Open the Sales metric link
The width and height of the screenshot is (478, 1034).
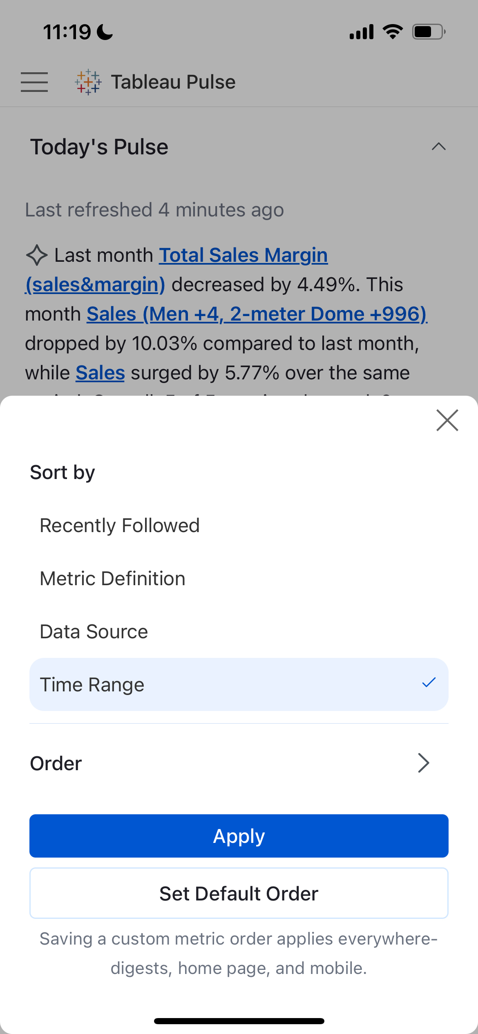pyautogui.click(x=100, y=373)
